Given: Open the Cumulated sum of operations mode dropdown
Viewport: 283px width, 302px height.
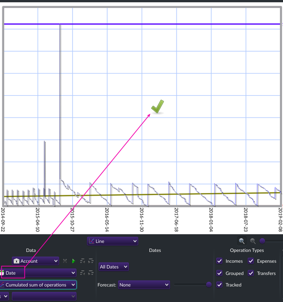Looking at the screenshot, I should [x=38, y=285].
